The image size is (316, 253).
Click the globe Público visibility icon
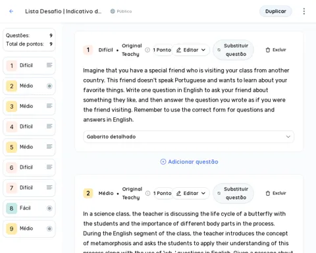pyautogui.click(x=113, y=11)
